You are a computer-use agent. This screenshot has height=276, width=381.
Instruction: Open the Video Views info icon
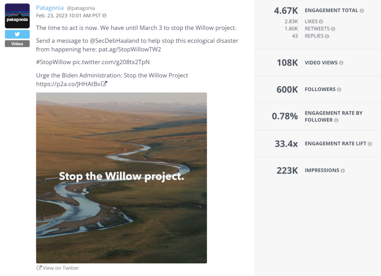tap(341, 63)
